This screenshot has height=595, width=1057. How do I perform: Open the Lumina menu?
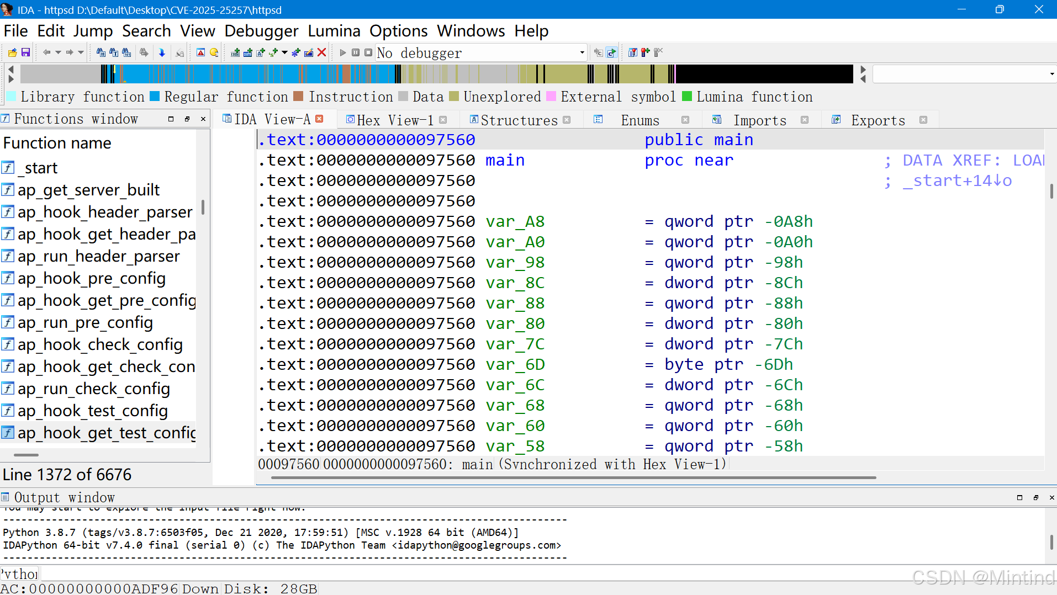pos(334,31)
